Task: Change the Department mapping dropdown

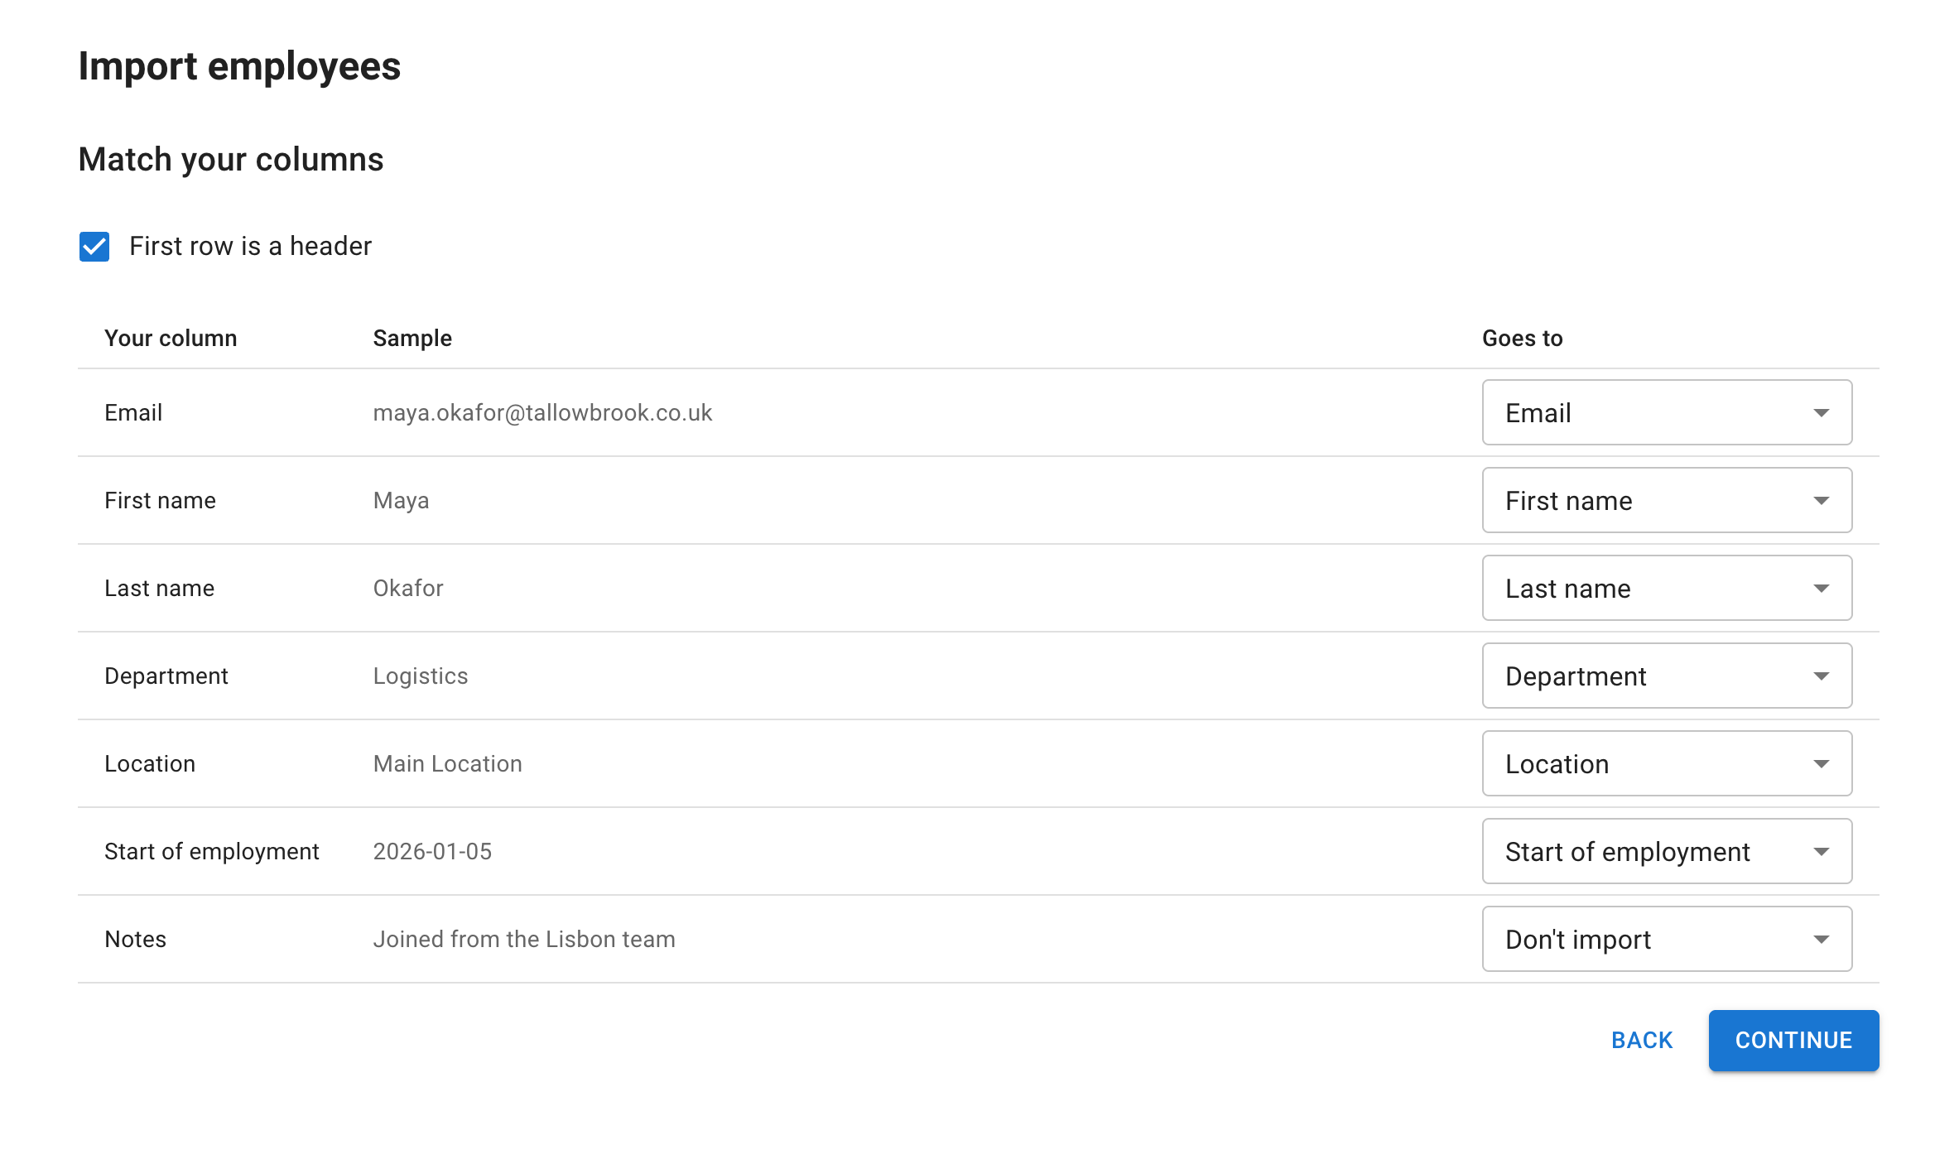Action: pyautogui.click(x=1667, y=676)
